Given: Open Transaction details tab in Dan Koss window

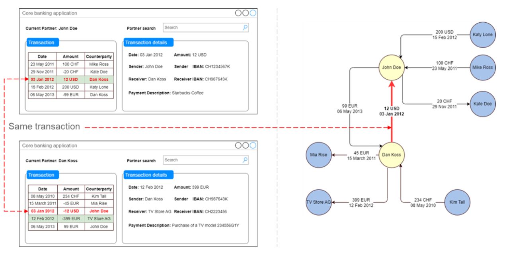Looking at the screenshot, I should (x=146, y=175).
